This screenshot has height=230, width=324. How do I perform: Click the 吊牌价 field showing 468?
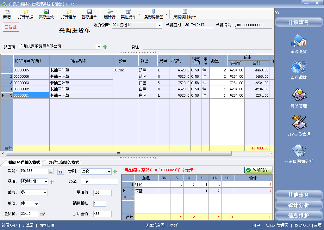[102, 193]
